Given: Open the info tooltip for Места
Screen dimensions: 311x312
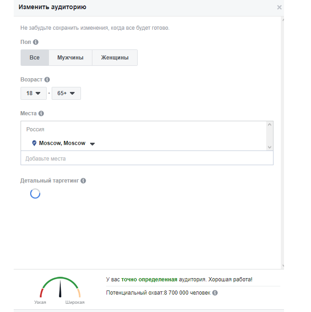Looking at the screenshot, I should pos(41,113).
